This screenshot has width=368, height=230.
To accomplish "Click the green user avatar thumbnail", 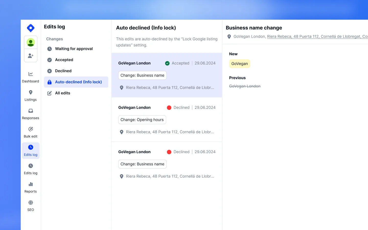I will (x=30, y=42).
